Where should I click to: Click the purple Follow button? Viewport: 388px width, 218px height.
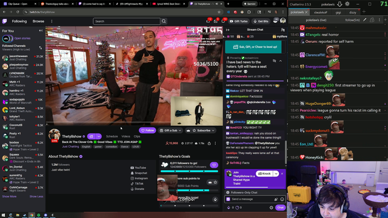click(147, 130)
